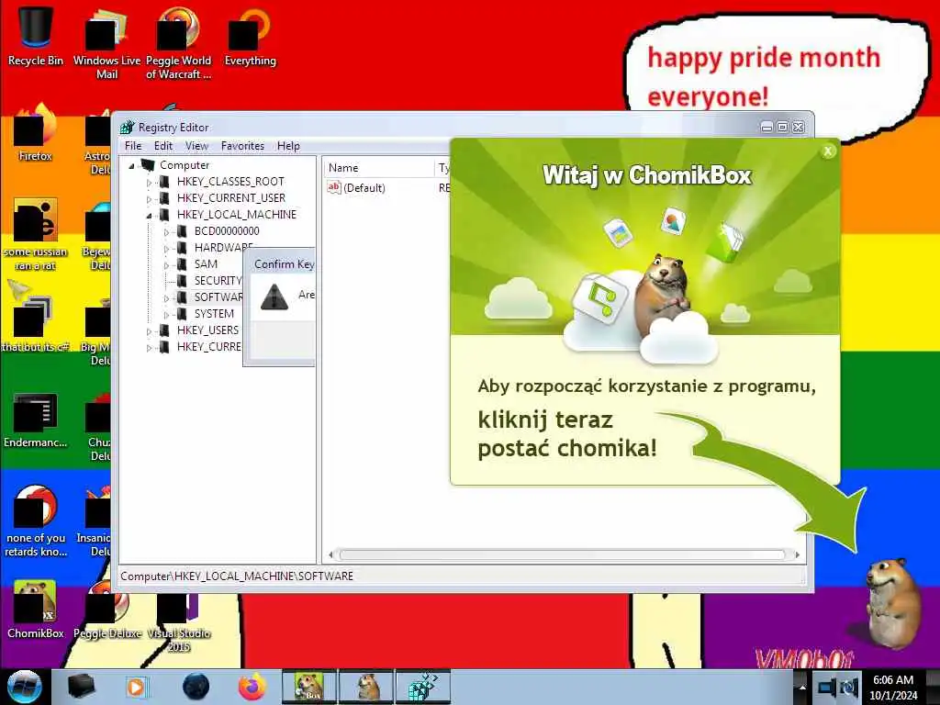Click the Name column header
This screenshot has height=705, width=940.
379,168
